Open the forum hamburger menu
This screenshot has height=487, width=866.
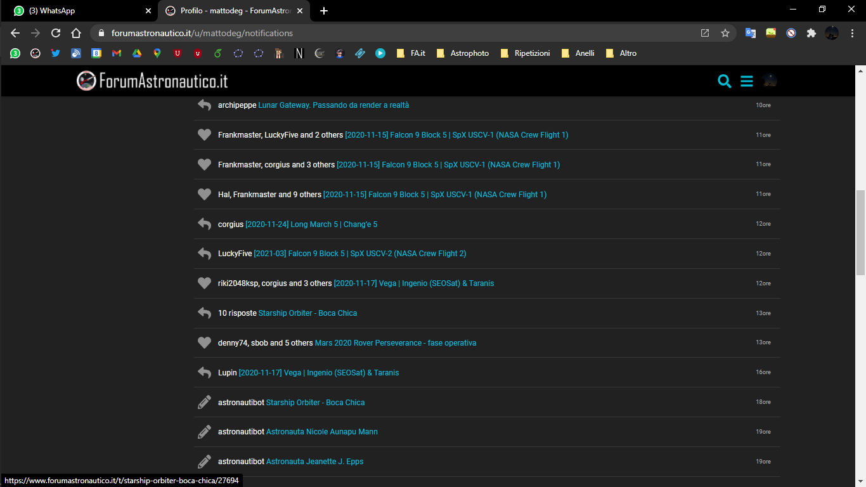747,81
